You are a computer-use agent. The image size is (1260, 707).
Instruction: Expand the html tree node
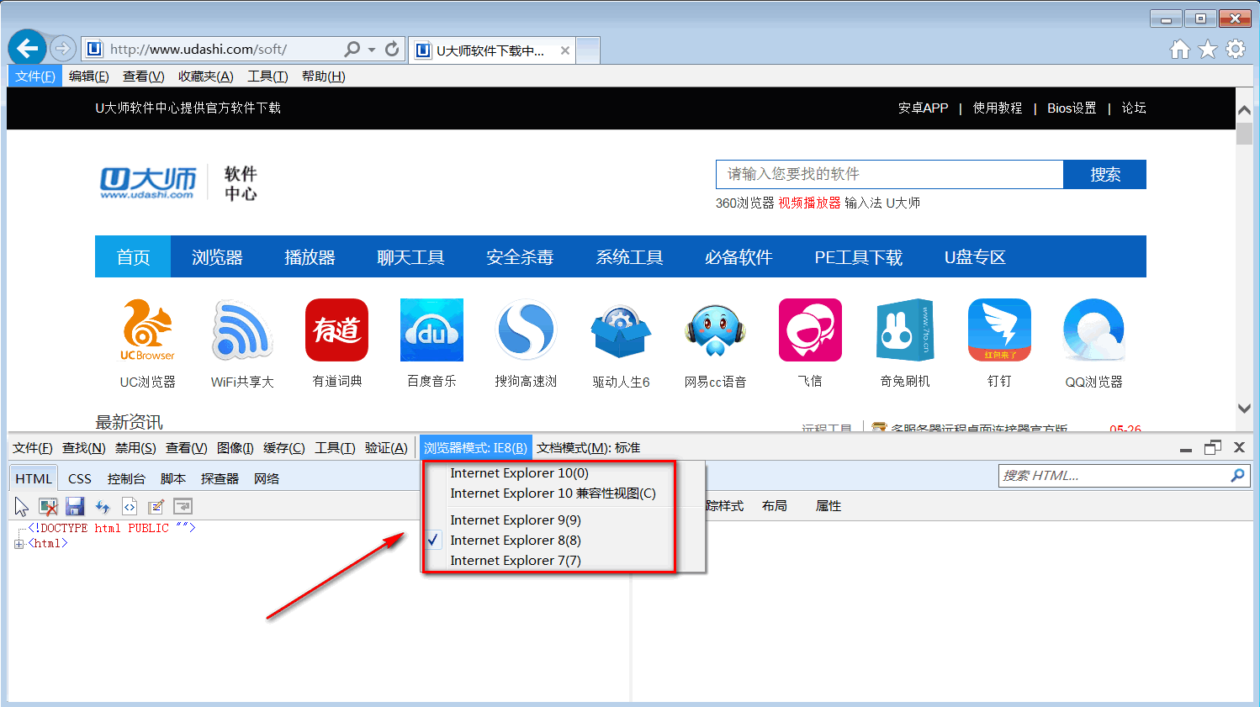click(x=19, y=544)
